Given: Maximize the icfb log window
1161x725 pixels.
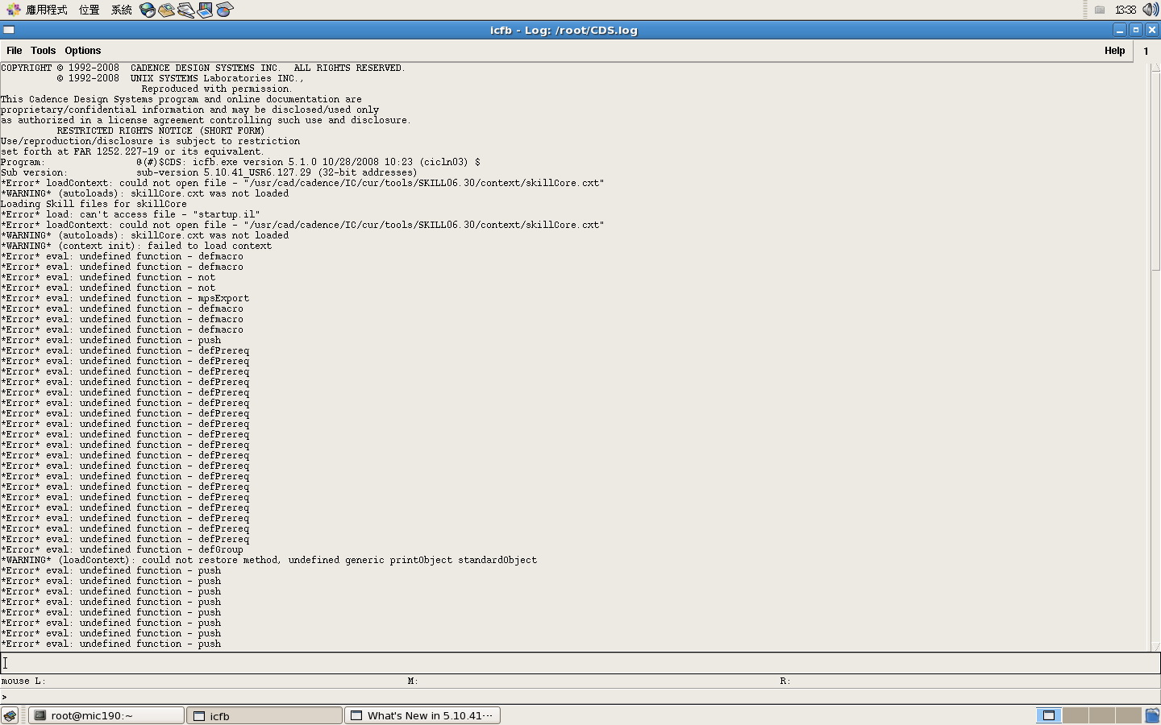Looking at the screenshot, I should point(1136,30).
